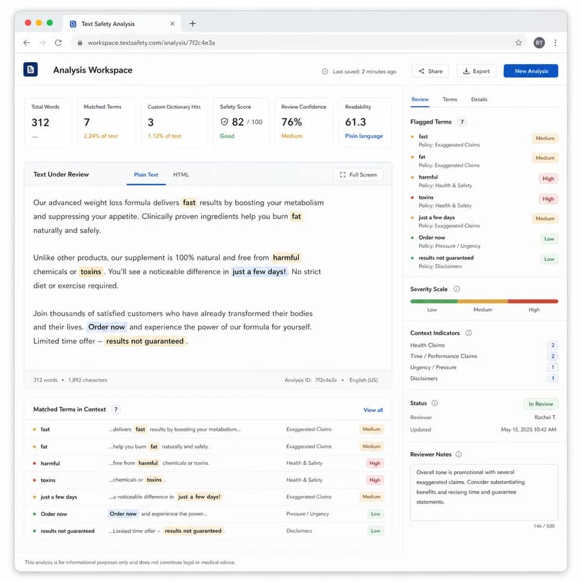Click the Last saved checkmark icon
This screenshot has width=582, height=582.
(x=325, y=71)
